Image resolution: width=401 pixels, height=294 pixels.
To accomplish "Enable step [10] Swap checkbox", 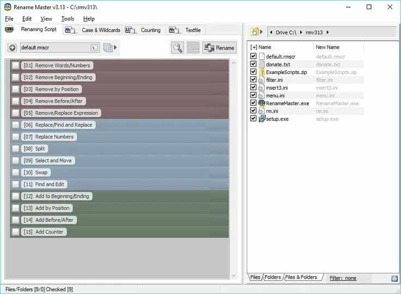I will coord(16,172).
